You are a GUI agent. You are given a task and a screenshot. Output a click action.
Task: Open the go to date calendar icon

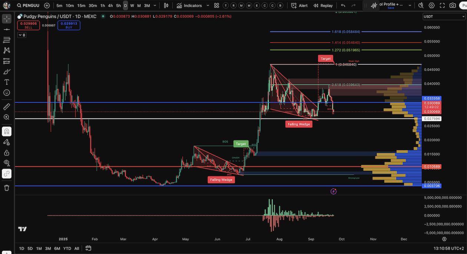click(88, 248)
